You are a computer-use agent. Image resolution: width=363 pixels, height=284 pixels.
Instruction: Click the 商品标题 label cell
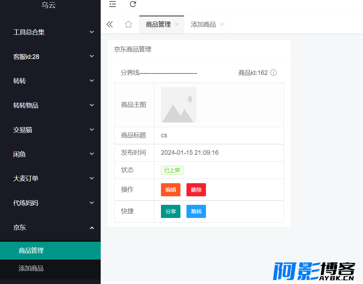(134, 135)
